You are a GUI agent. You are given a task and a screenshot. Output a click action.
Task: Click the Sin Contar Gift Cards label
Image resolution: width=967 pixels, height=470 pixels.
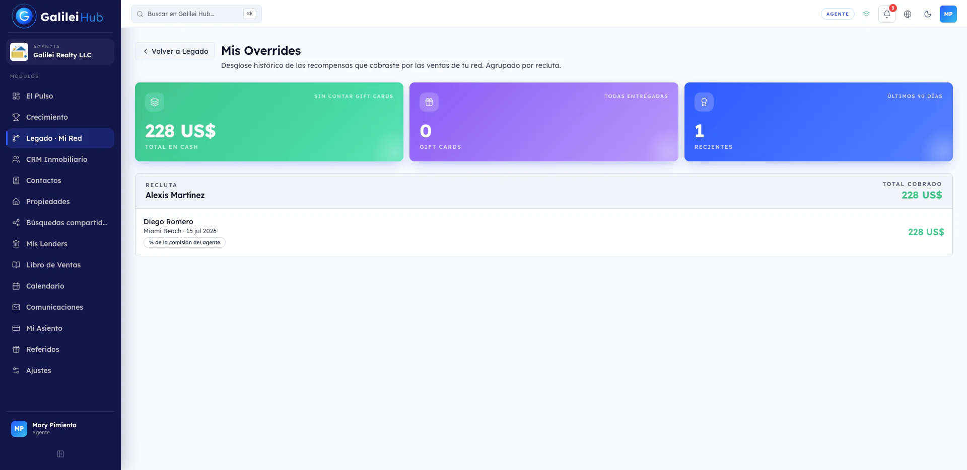pos(354,97)
